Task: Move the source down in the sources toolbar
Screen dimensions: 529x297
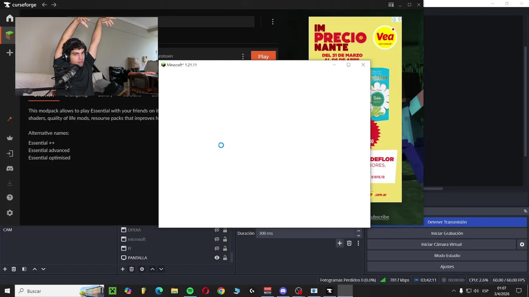Action: pyautogui.click(x=161, y=269)
